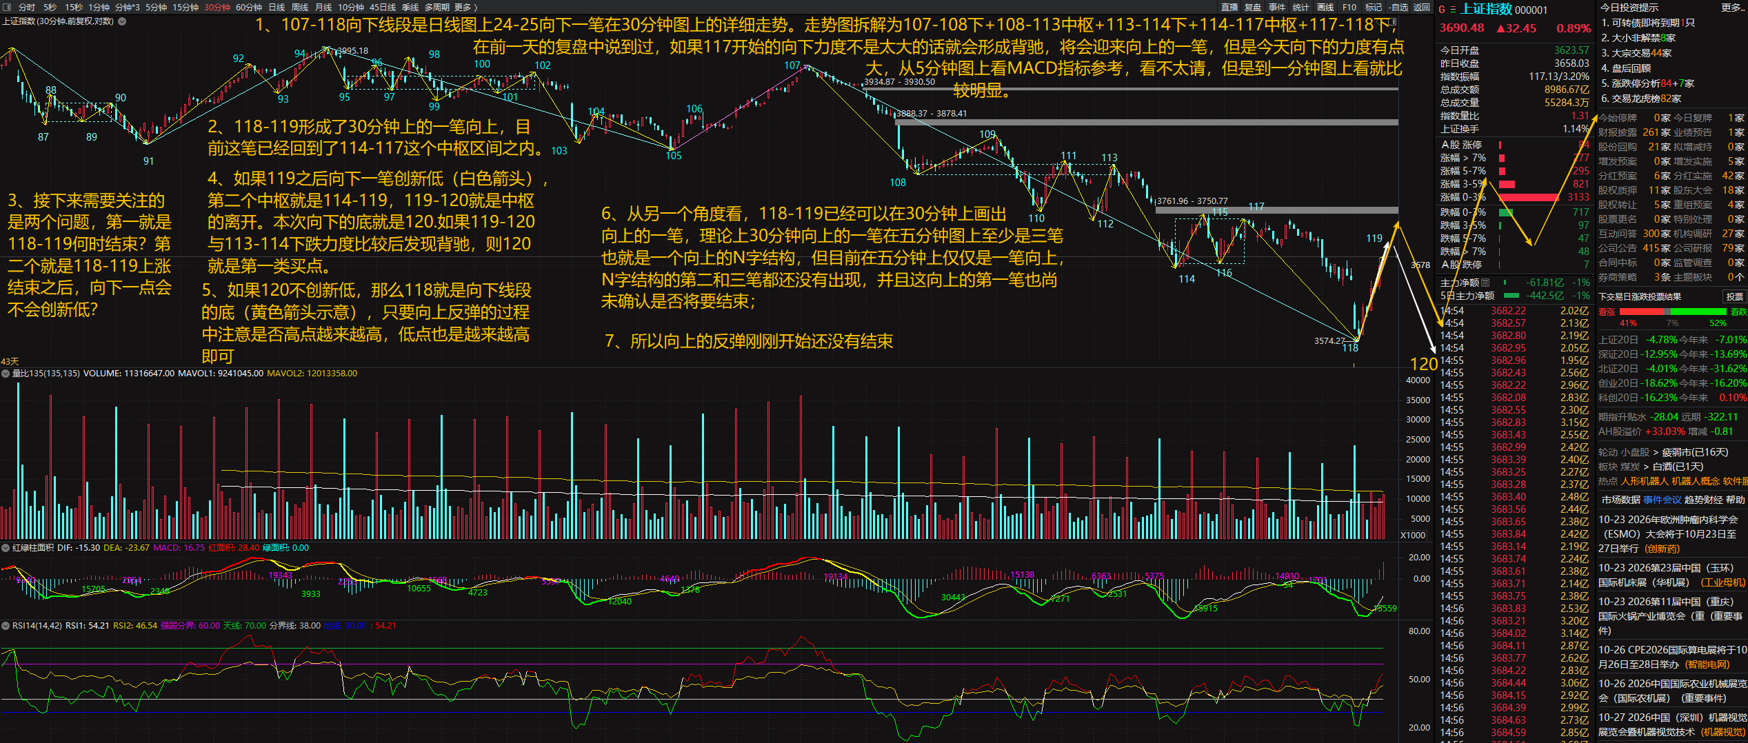Open details icon beside 主力净额
The width and height of the screenshot is (1748, 743).
click(x=1485, y=283)
